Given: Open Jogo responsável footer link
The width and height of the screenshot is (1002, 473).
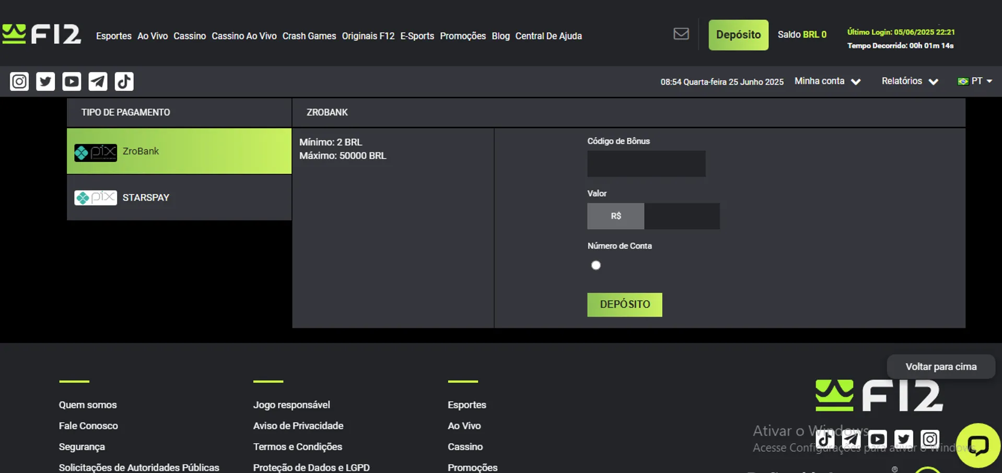Looking at the screenshot, I should point(292,405).
